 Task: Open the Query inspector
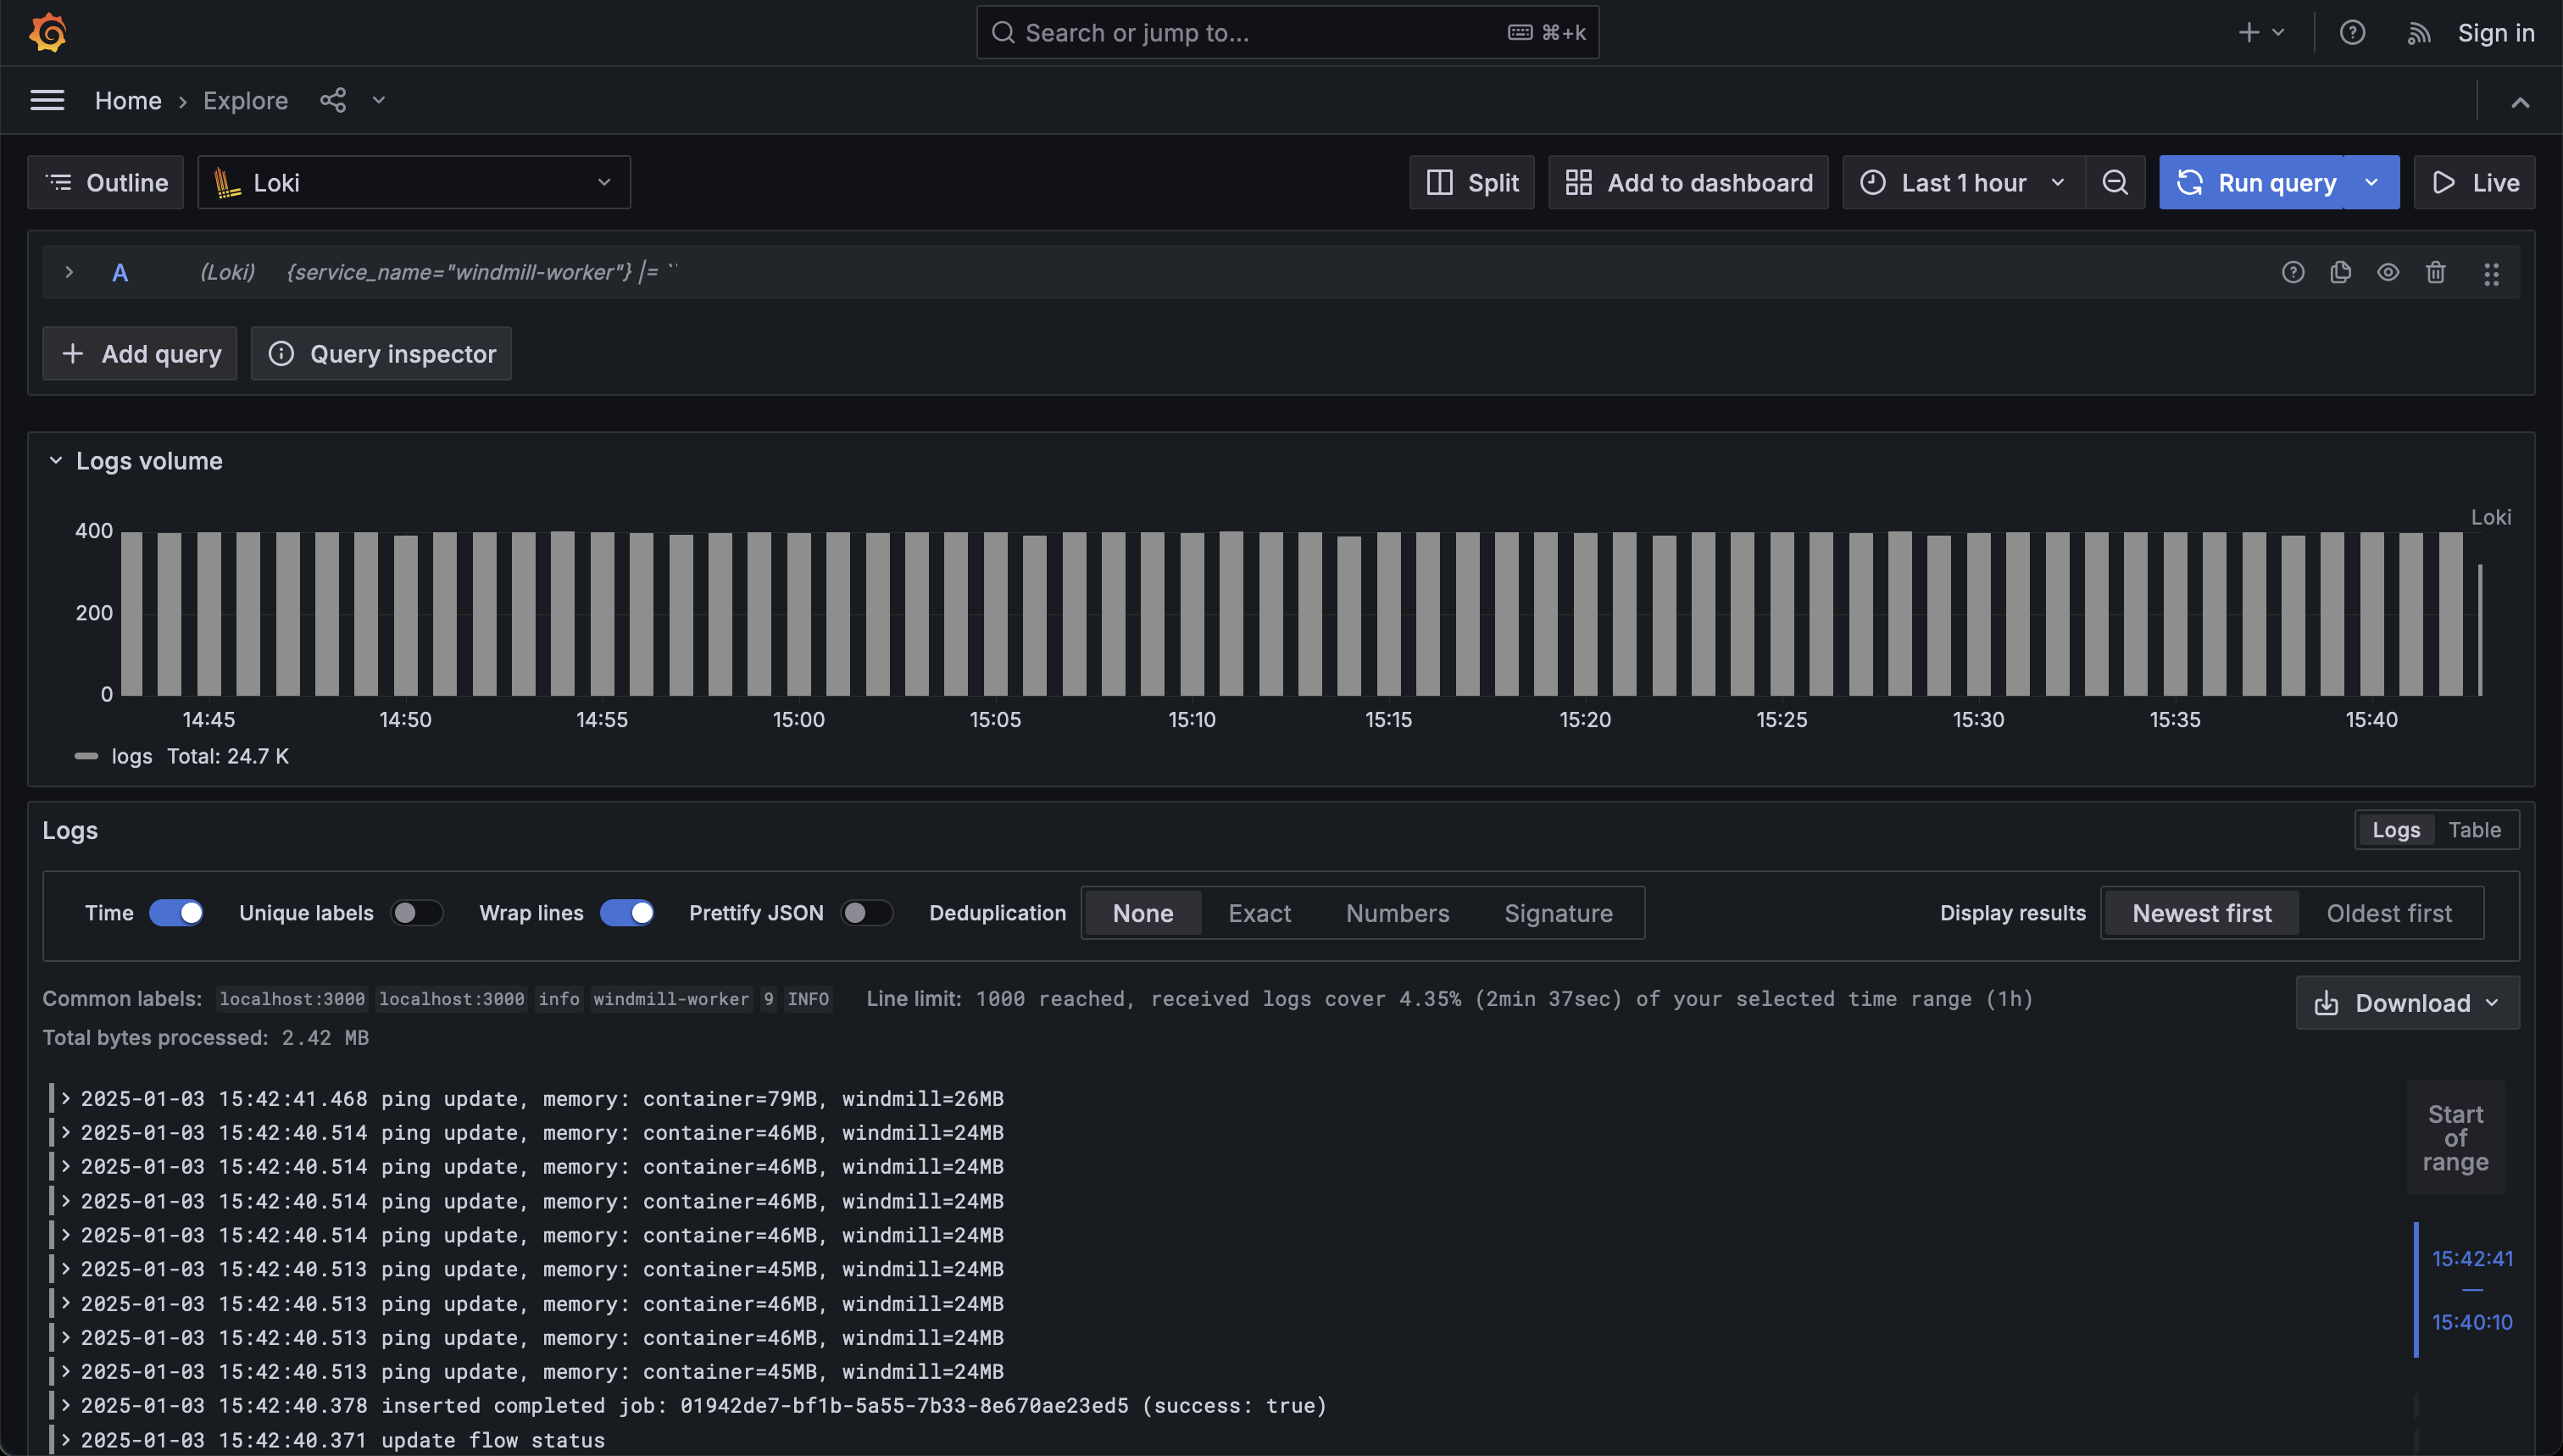pos(381,353)
